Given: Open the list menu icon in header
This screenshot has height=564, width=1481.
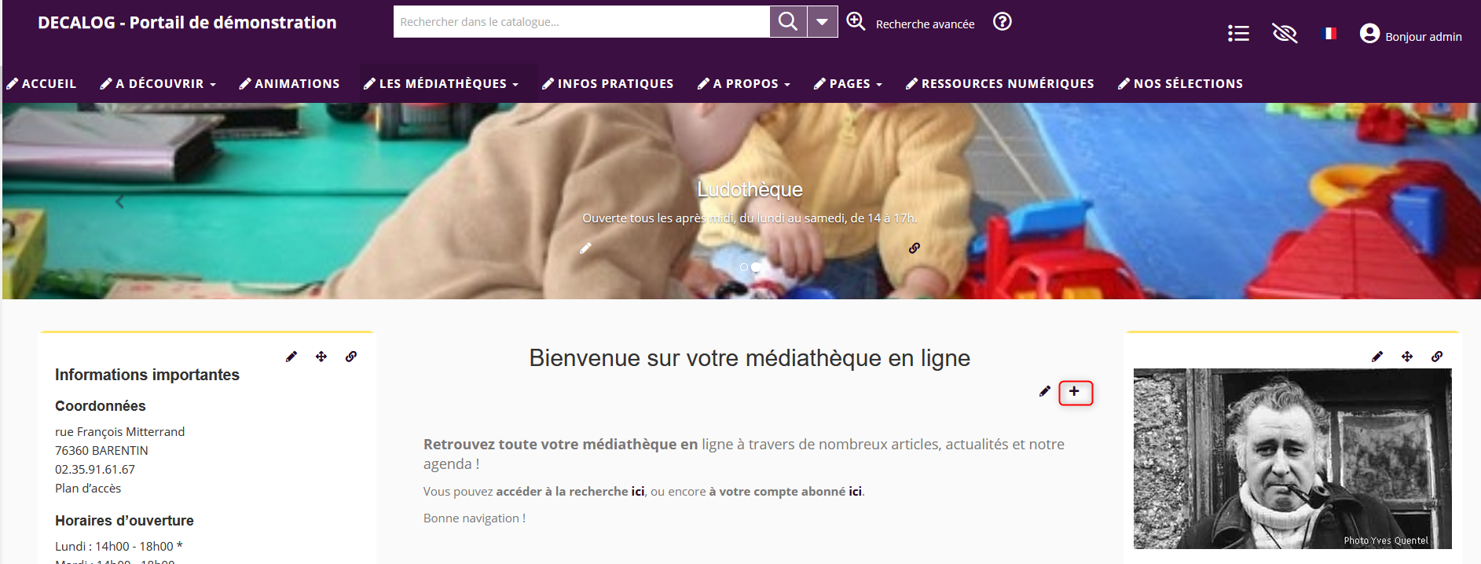Looking at the screenshot, I should [1238, 33].
